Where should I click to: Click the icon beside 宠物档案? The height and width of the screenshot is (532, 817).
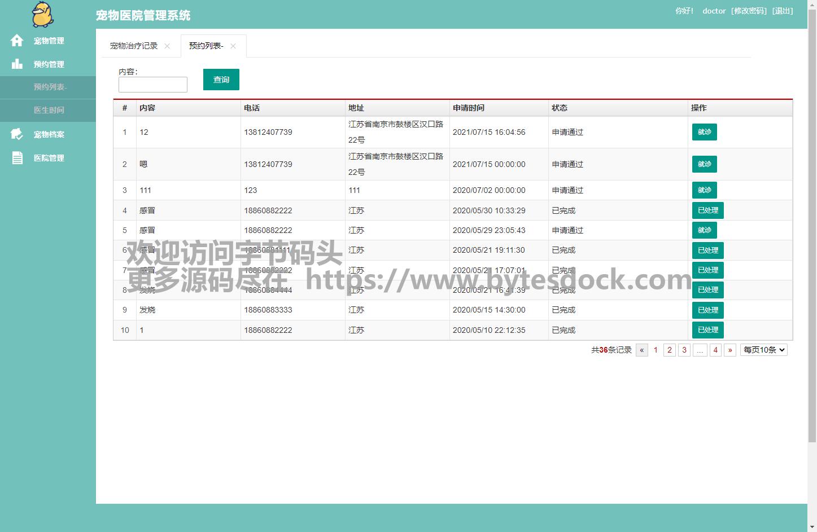point(17,134)
